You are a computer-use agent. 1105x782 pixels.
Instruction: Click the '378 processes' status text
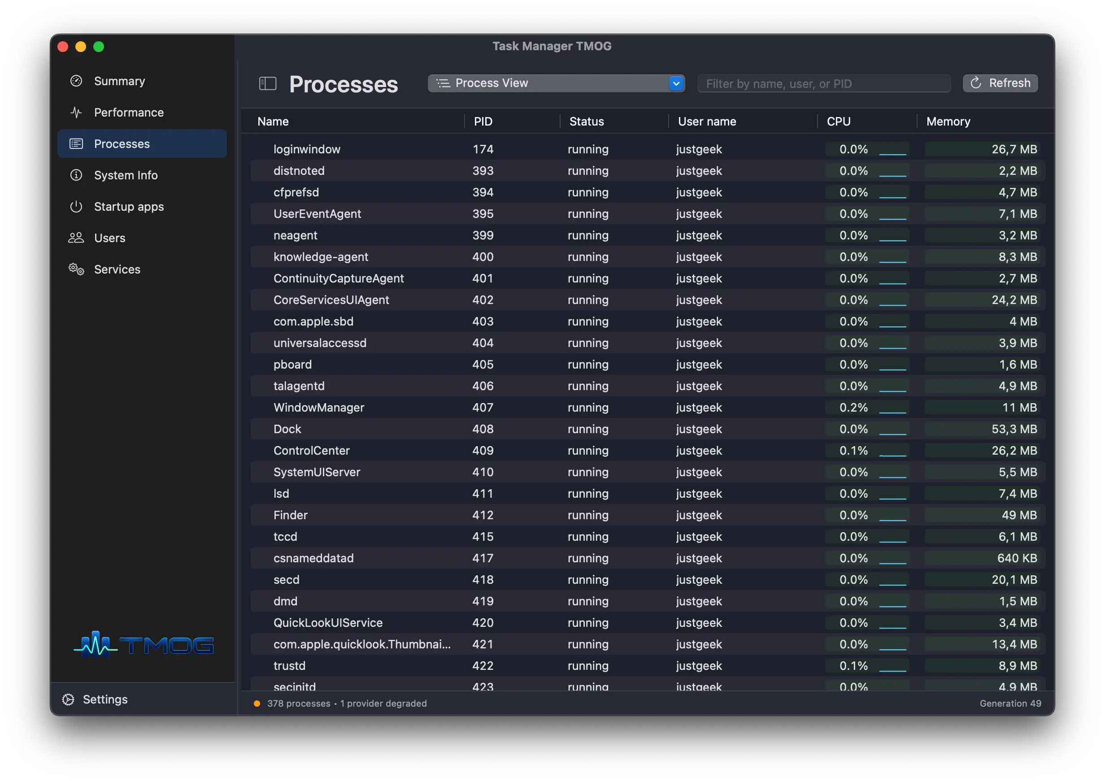[x=299, y=704]
